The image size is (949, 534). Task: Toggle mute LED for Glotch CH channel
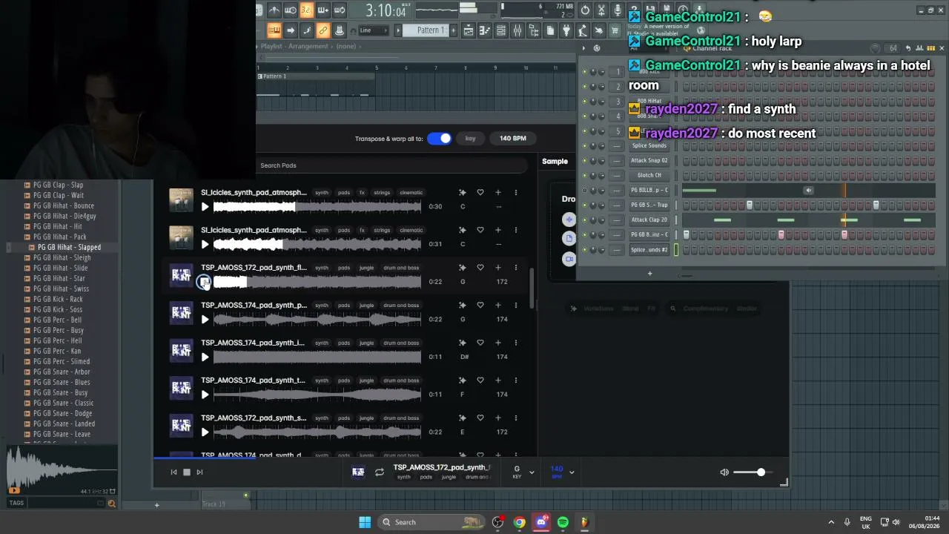click(x=584, y=176)
